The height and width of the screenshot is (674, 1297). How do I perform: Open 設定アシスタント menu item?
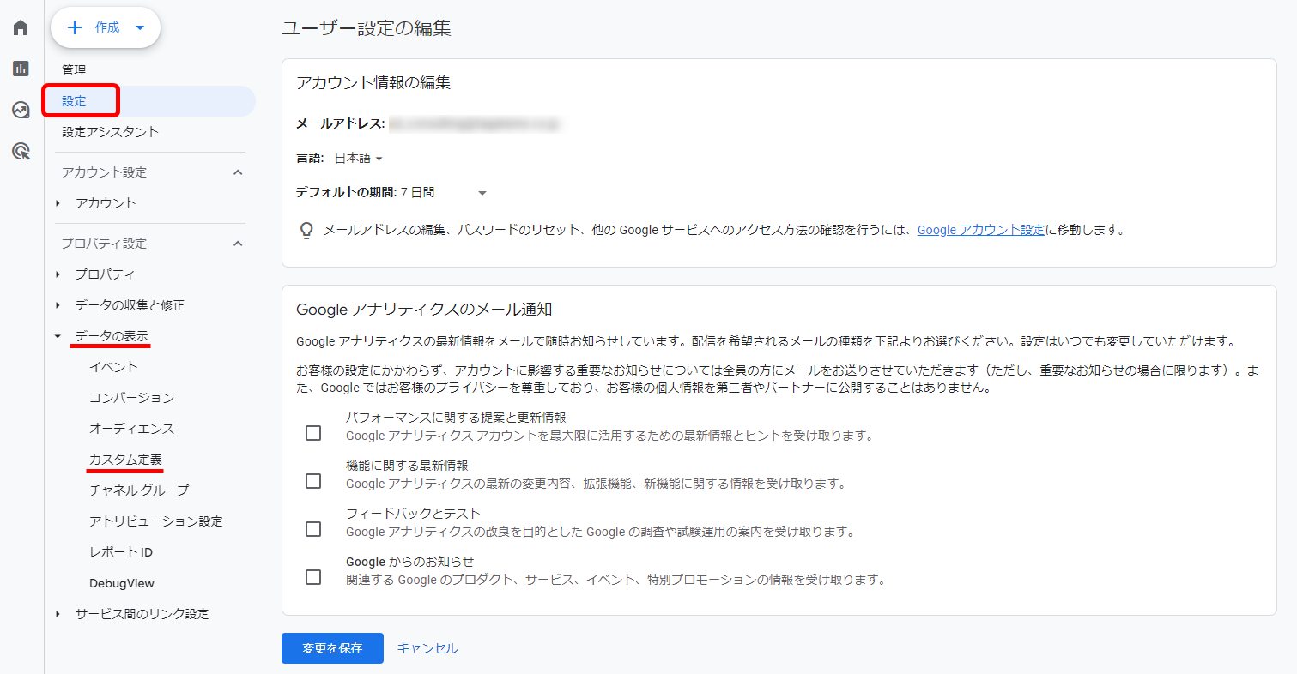[x=110, y=132]
